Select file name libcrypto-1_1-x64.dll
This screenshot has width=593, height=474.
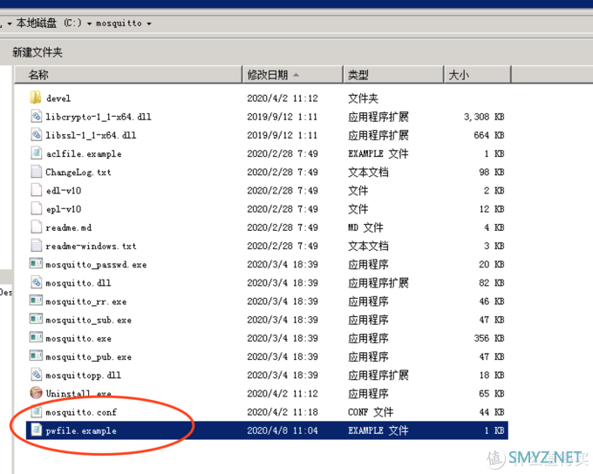pyautogui.click(x=99, y=117)
